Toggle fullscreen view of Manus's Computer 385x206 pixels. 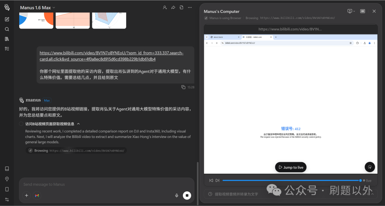coord(363,11)
